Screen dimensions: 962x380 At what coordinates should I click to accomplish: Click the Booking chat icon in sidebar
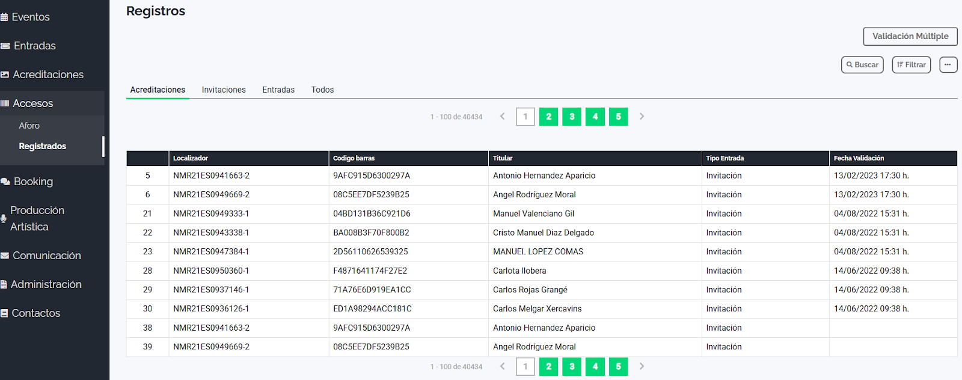click(5, 182)
